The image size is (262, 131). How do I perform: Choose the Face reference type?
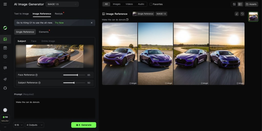[34, 41]
